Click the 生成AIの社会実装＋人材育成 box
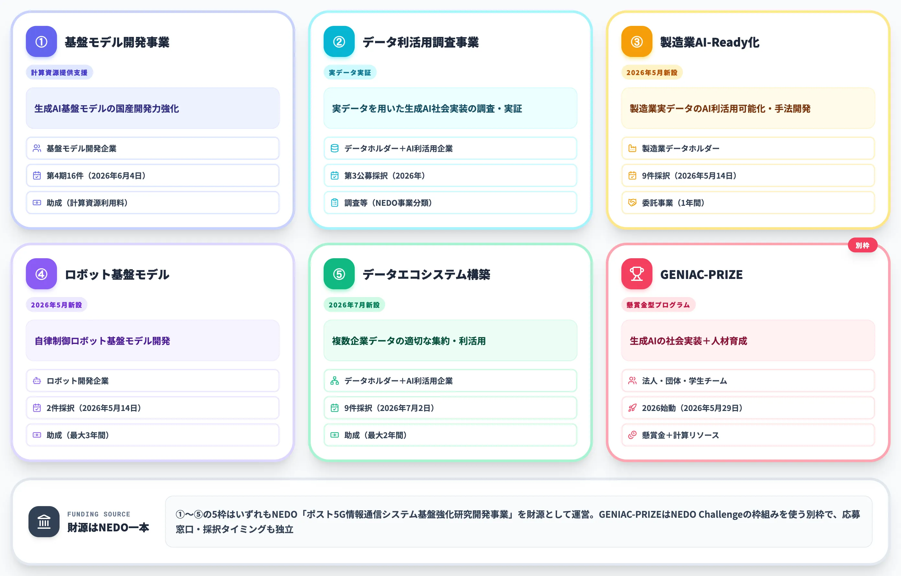901x576 pixels. (x=748, y=341)
